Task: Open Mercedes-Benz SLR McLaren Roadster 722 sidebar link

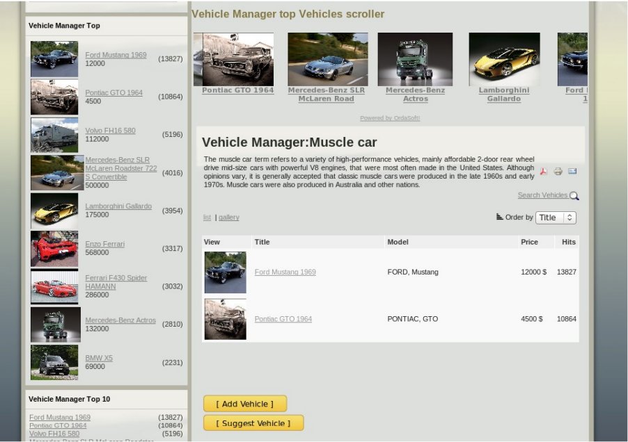Action: [121, 168]
